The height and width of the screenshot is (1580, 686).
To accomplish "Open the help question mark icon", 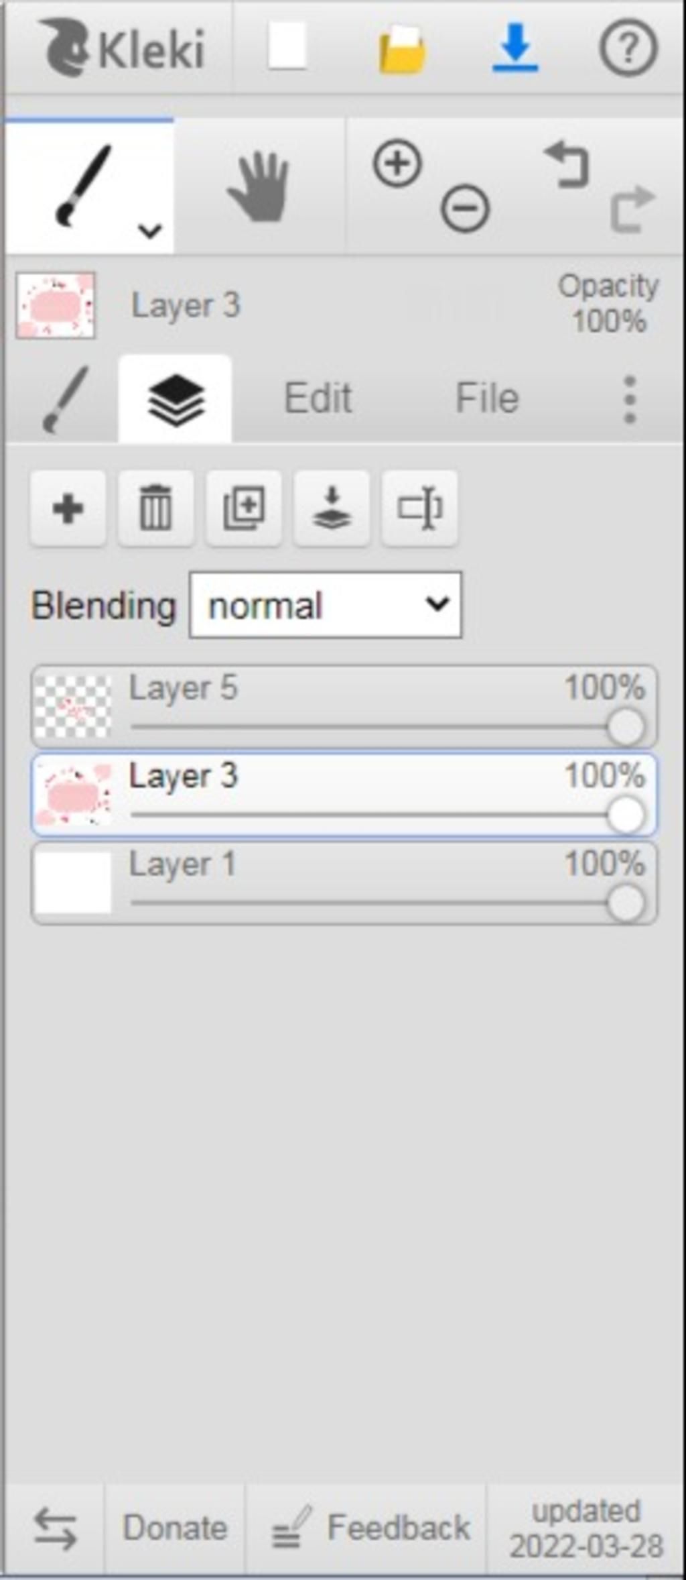I will pos(628,48).
